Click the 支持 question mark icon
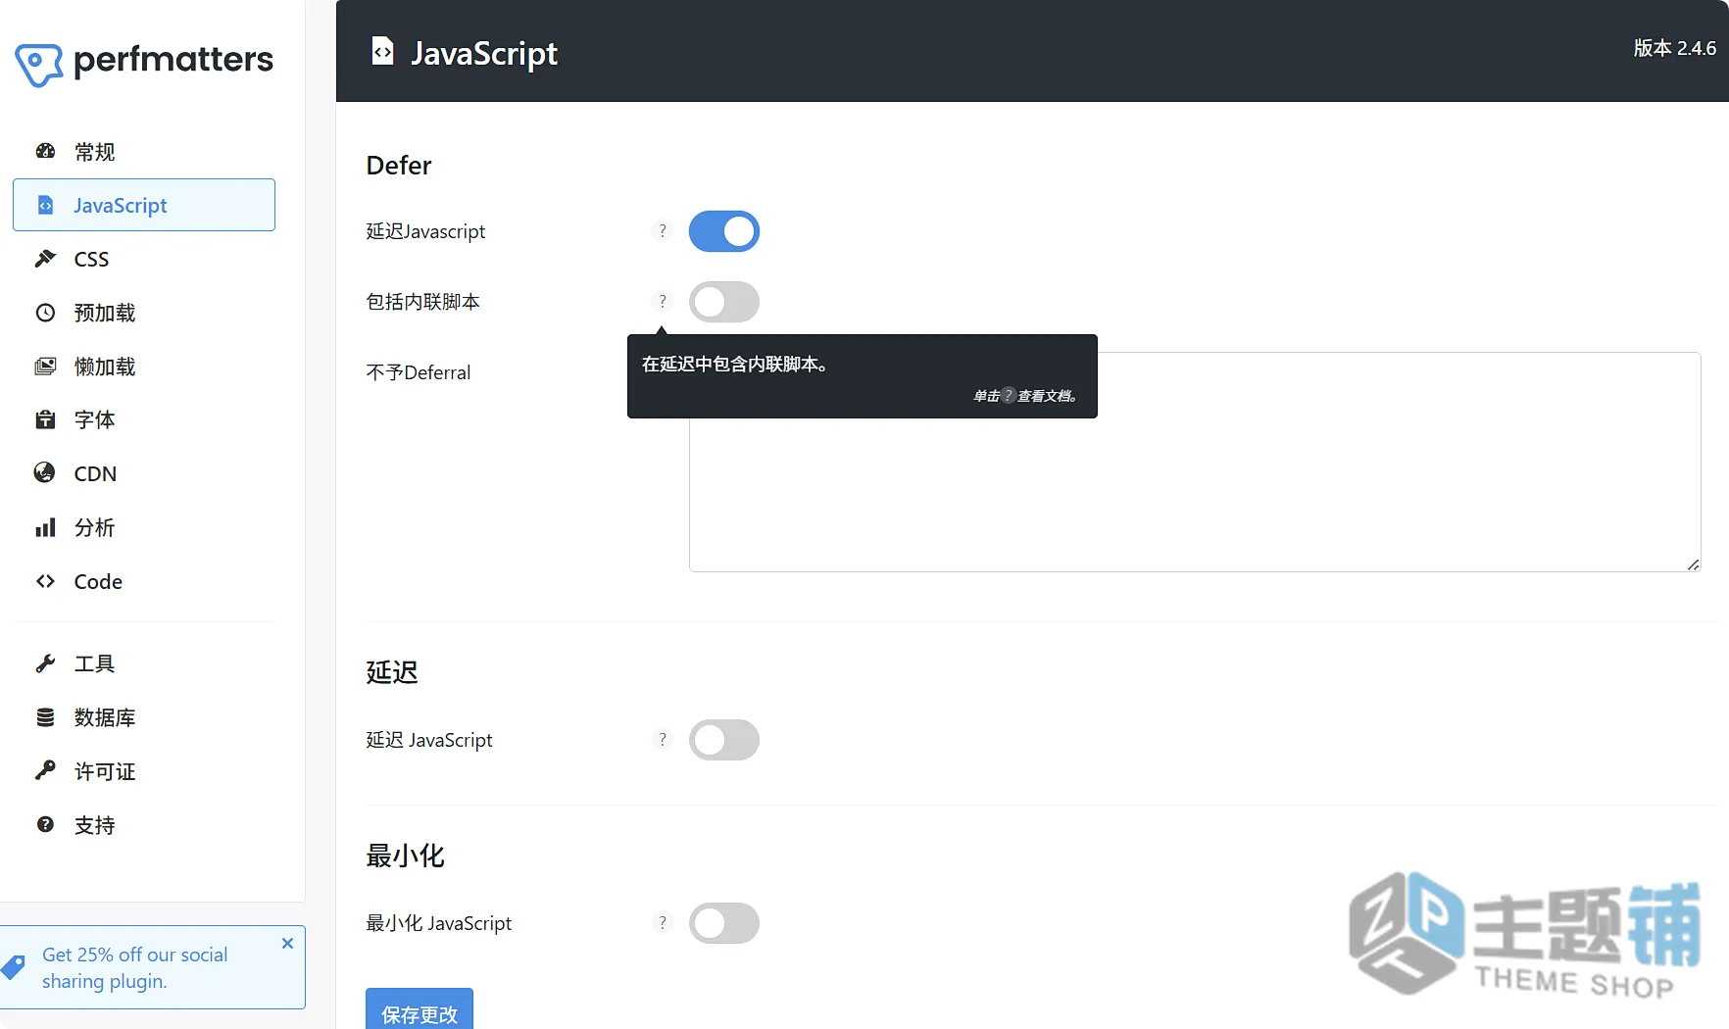Image resolution: width=1729 pixels, height=1029 pixels. click(45, 824)
